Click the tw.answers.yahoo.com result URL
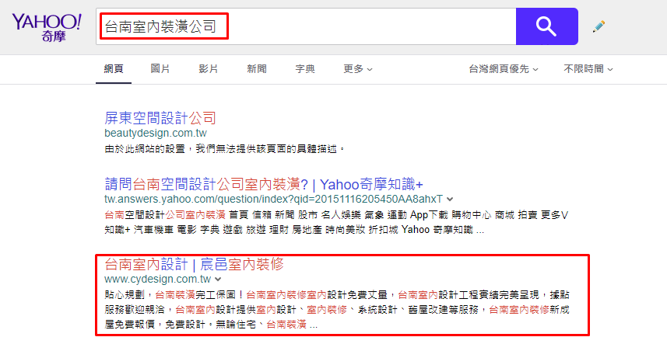 pos(273,199)
